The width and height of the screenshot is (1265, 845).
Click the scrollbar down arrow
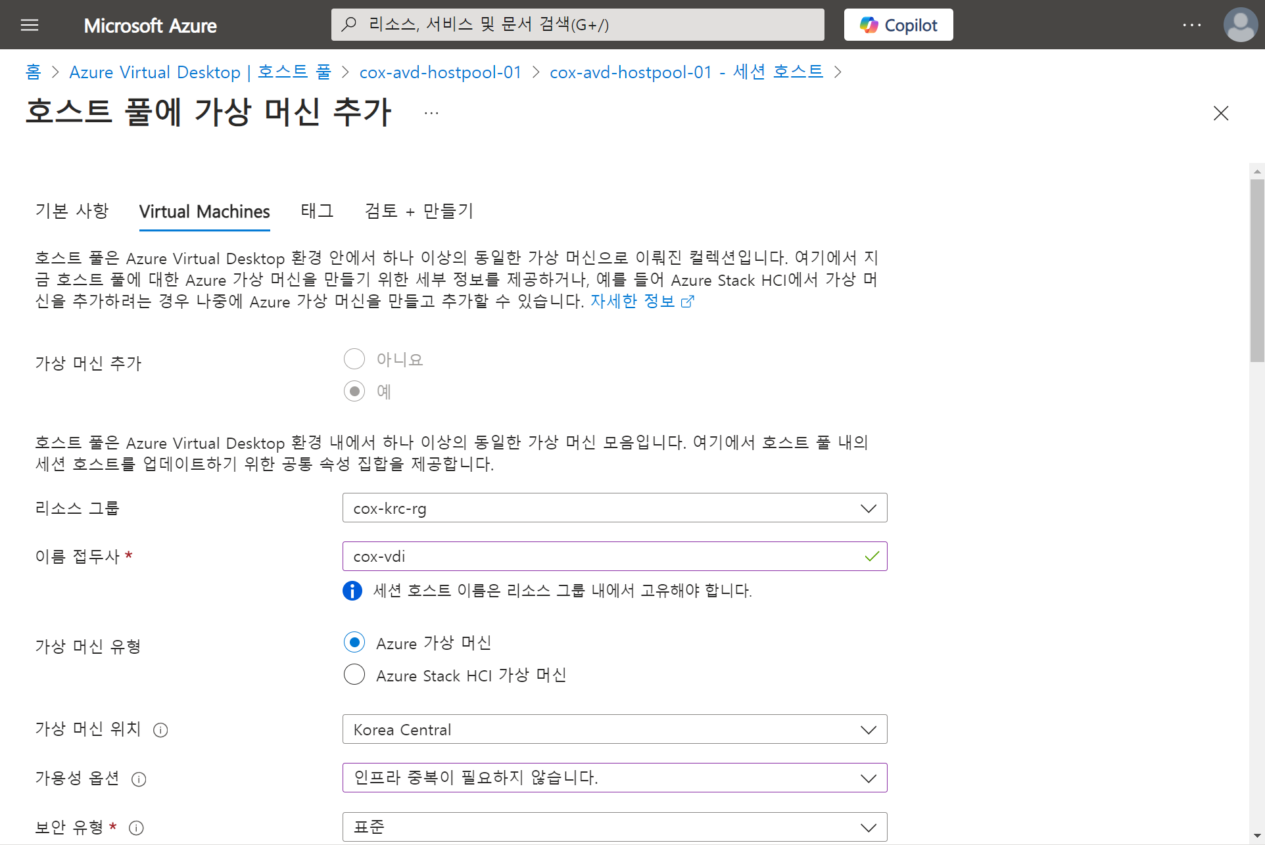(x=1256, y=836)
